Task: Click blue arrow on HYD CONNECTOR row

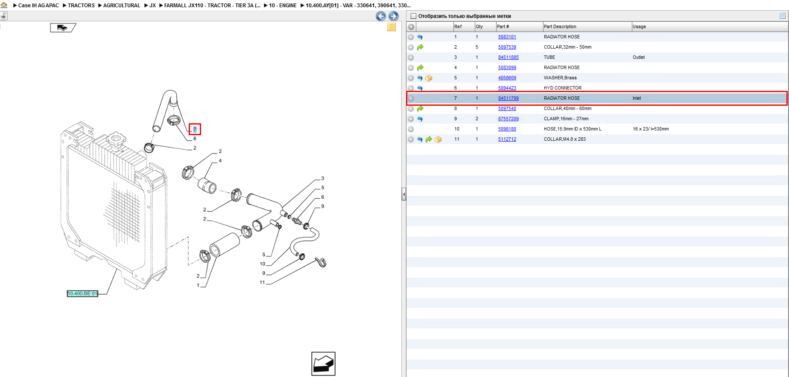Action: tap(420, 88)
